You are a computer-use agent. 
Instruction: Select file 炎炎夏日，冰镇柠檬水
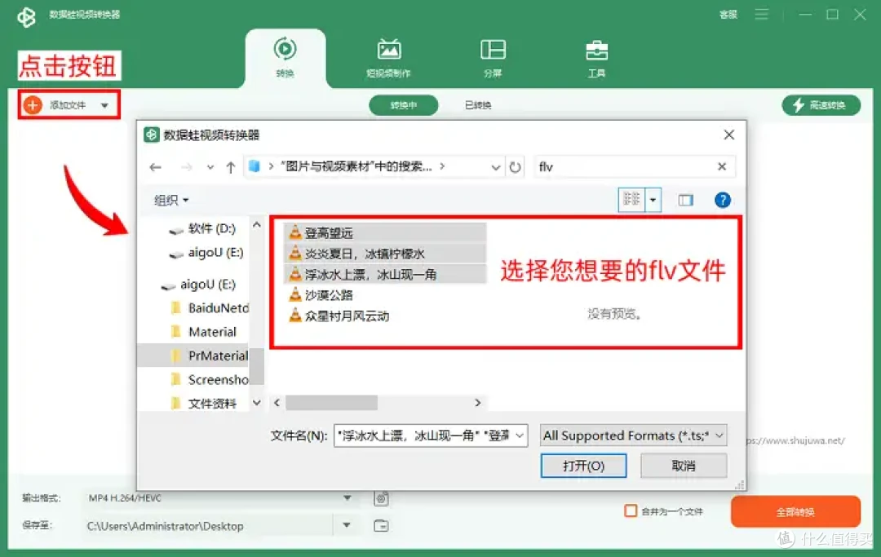tap(385, 254)
